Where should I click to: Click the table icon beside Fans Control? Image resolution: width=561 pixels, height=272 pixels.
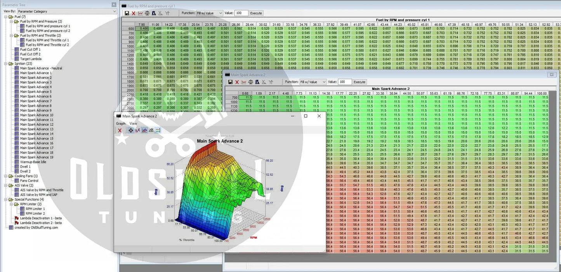coord(17,181)
